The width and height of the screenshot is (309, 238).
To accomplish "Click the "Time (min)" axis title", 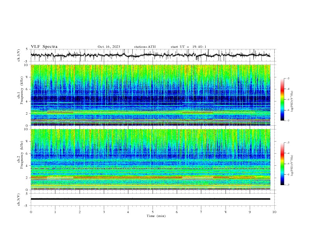I will 156,216.
